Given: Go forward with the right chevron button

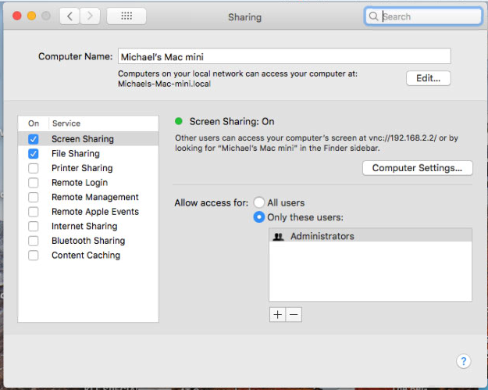Looking at the screenshot, I should pyautogui.click(x=90, y=16).
